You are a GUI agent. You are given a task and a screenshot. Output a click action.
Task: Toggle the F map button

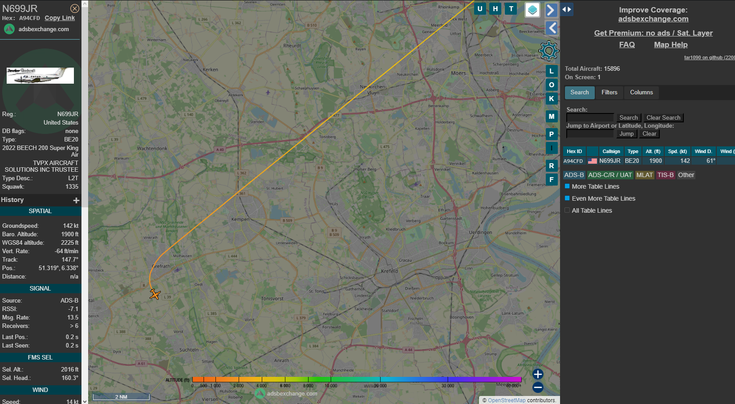[x=552, y=180]
